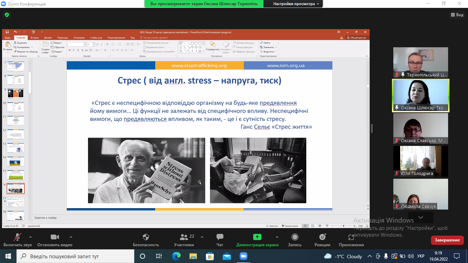Open the Копировать dropdown arrow
Image resolution: width=468 pixels, height=263 pixels.
pyautogui.click(x=32, y=47)
